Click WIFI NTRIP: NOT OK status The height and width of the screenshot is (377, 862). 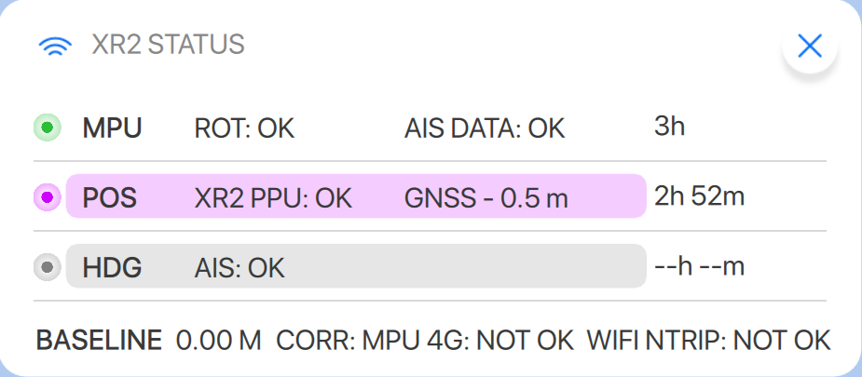[707, 341]
